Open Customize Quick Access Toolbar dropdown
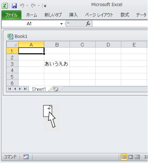The width and height of the screenshot is (148, 163). tap(45, 6)
